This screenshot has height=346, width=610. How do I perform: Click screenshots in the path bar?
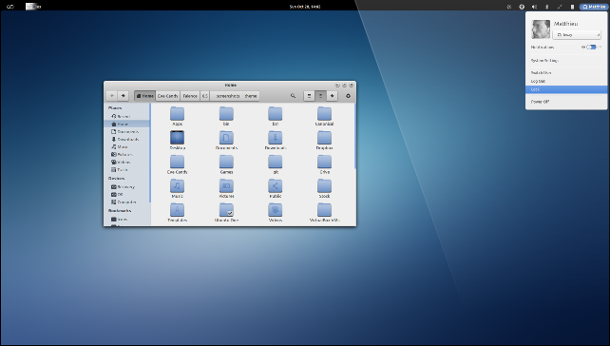click(x=226, y=96)
